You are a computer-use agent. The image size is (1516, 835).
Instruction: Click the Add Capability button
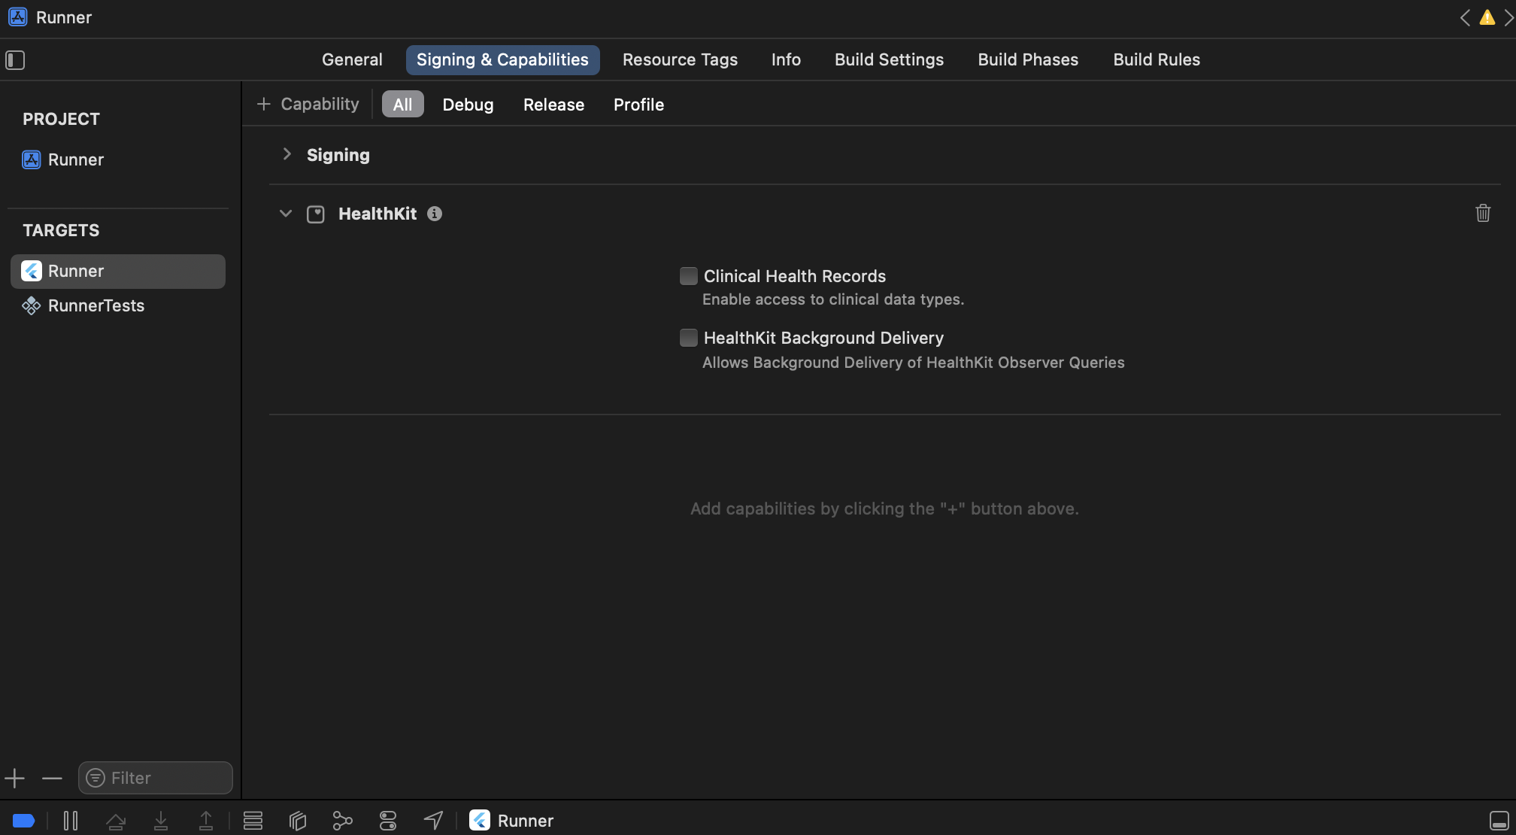[308, 103]
